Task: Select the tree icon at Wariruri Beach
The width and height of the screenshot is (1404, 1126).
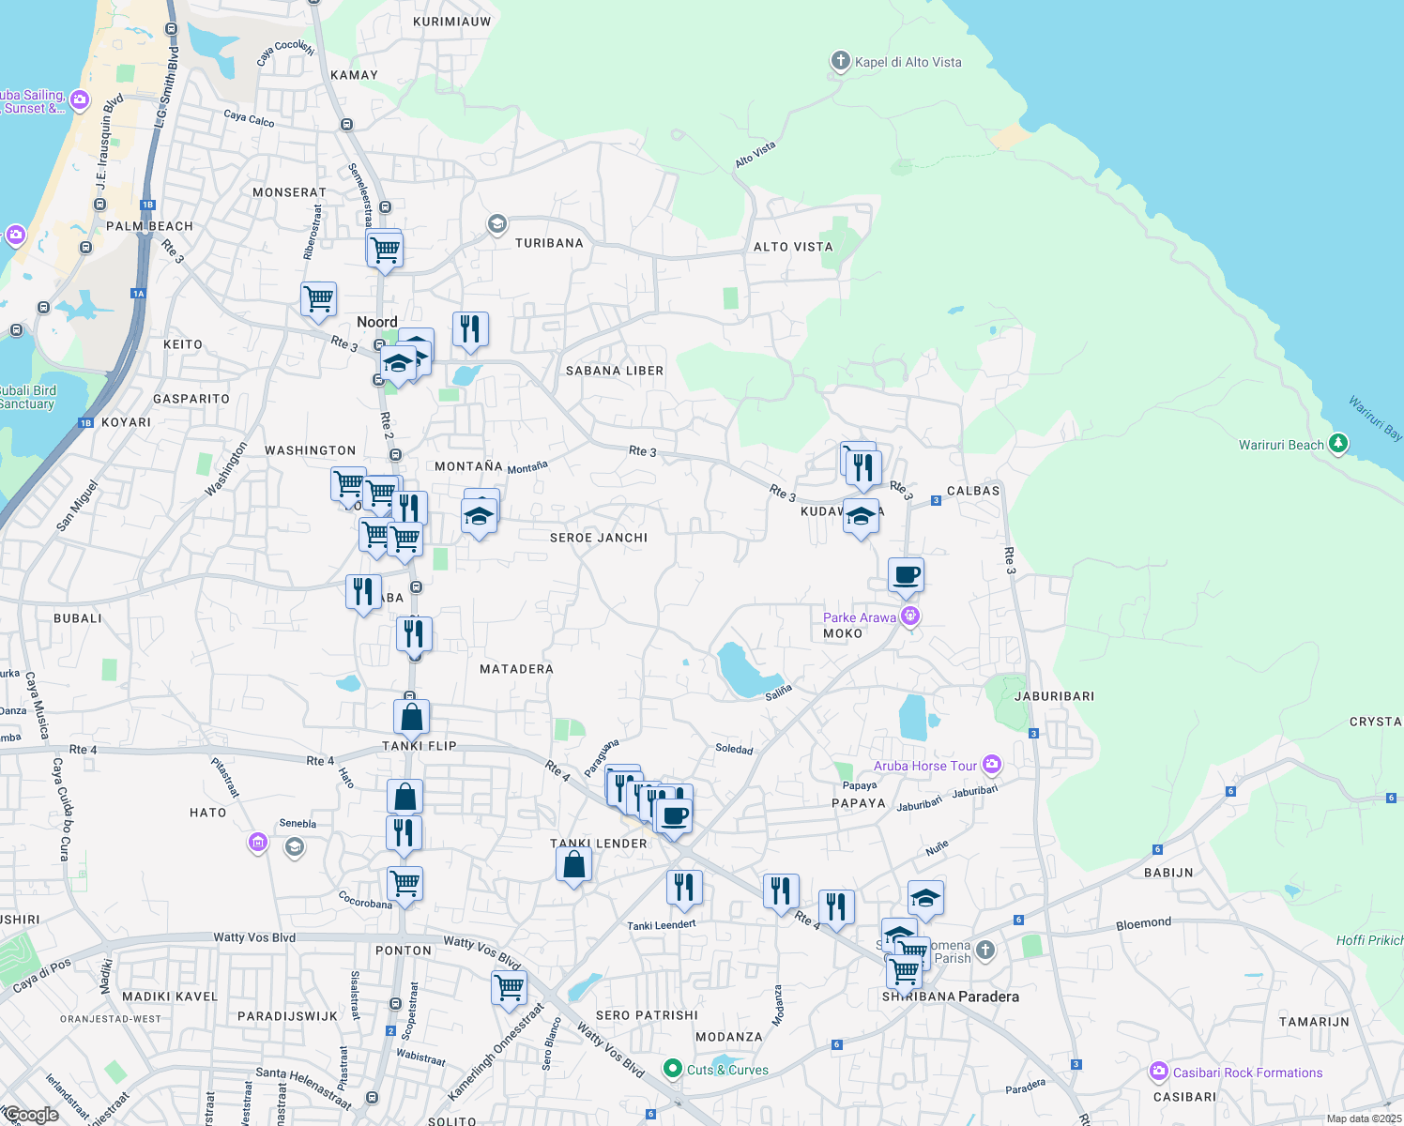Action: [1336, 443]
